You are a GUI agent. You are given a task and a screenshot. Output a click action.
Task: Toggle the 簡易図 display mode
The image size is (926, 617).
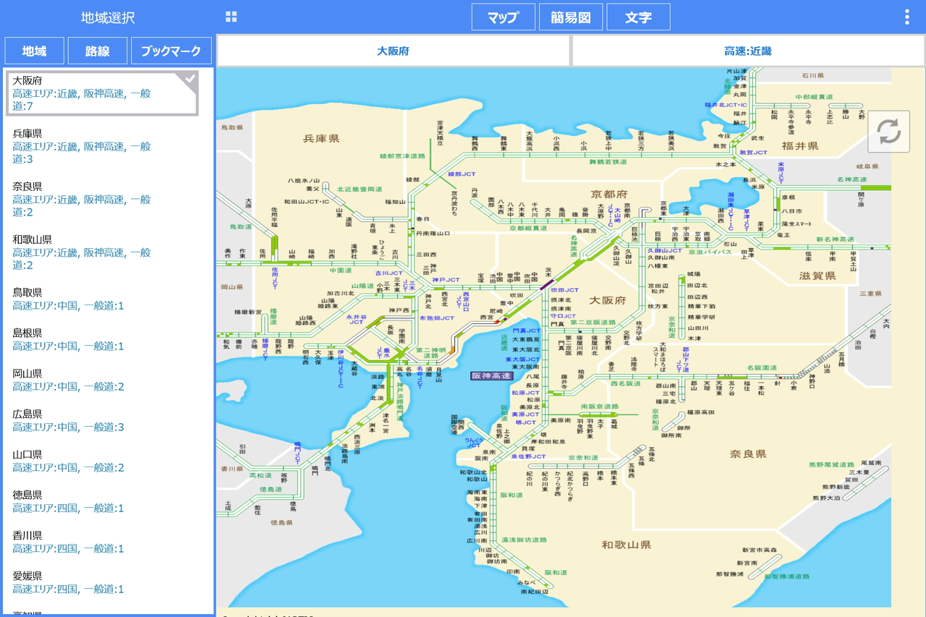tap(570, 16)
